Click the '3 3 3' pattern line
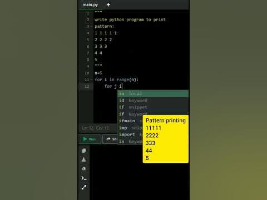The image size is (267, 200). click(101, 46)
